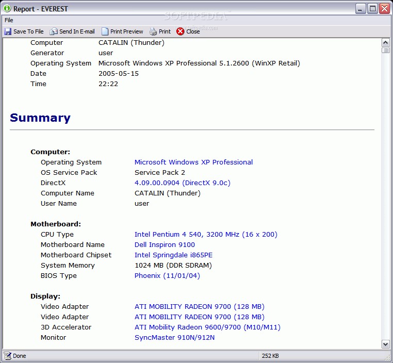Click the scrollbar down arrow
Screen dimensions: 393x363
coord(385,344)
